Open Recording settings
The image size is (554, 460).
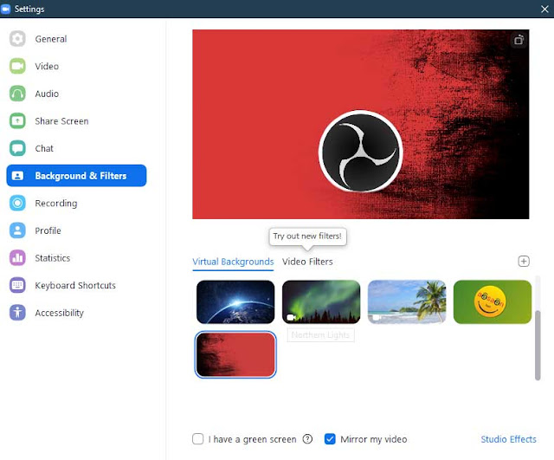click(x=77, y=203)
